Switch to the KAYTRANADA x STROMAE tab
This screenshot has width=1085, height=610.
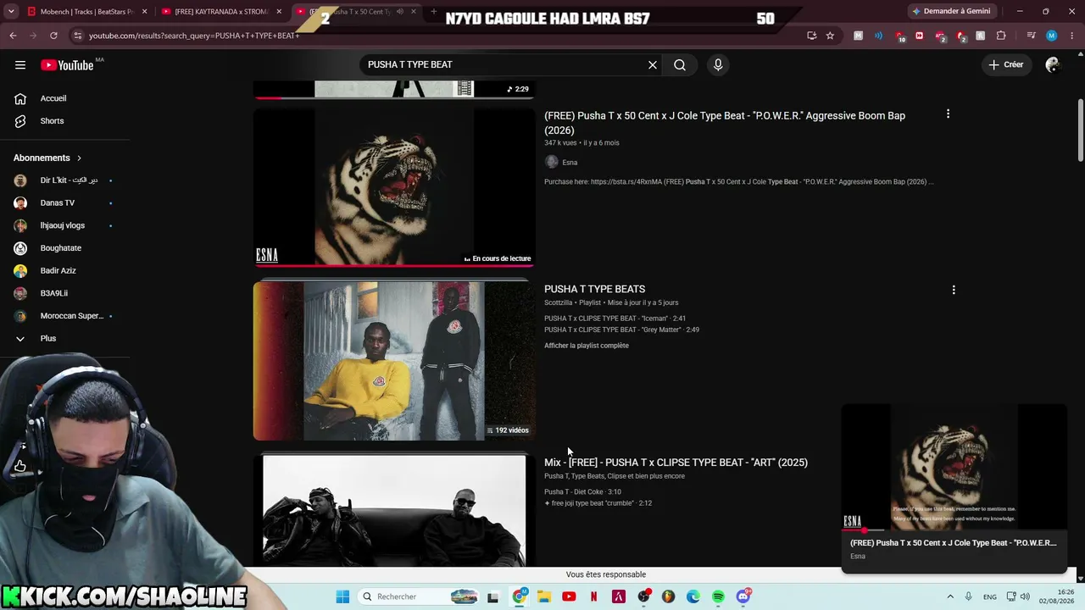click(220, 12)
